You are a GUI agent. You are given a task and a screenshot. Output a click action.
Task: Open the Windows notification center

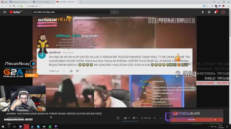tap(227, 127)
